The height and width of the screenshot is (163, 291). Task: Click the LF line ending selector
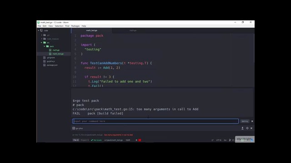(212, 140)
